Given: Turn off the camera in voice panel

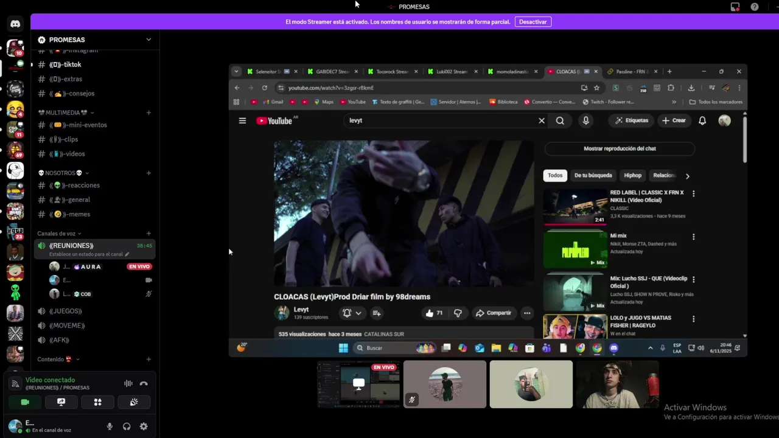Looking at the screenshot, I should pyautogui.click(x=25, y=402).
